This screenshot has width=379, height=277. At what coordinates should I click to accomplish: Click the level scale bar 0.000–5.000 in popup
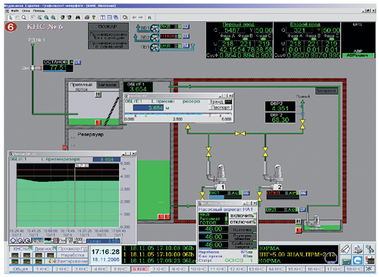coord(178,115)
